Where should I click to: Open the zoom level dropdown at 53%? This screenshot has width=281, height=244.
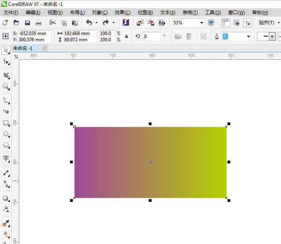point(201,23)
